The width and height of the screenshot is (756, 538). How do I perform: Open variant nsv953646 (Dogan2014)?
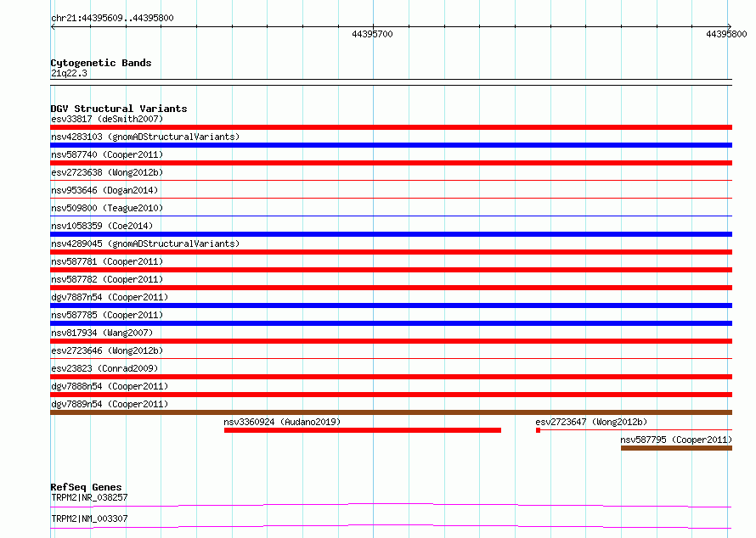click(x=104, y=190)
